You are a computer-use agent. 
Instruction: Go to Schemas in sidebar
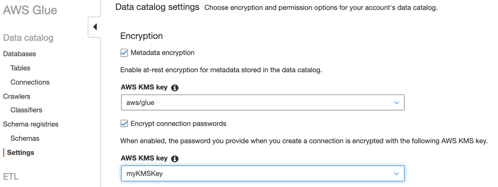point(25,138)
